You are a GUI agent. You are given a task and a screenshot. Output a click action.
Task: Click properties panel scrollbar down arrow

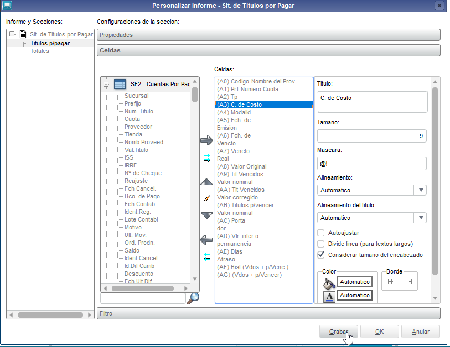coord(435,298)
